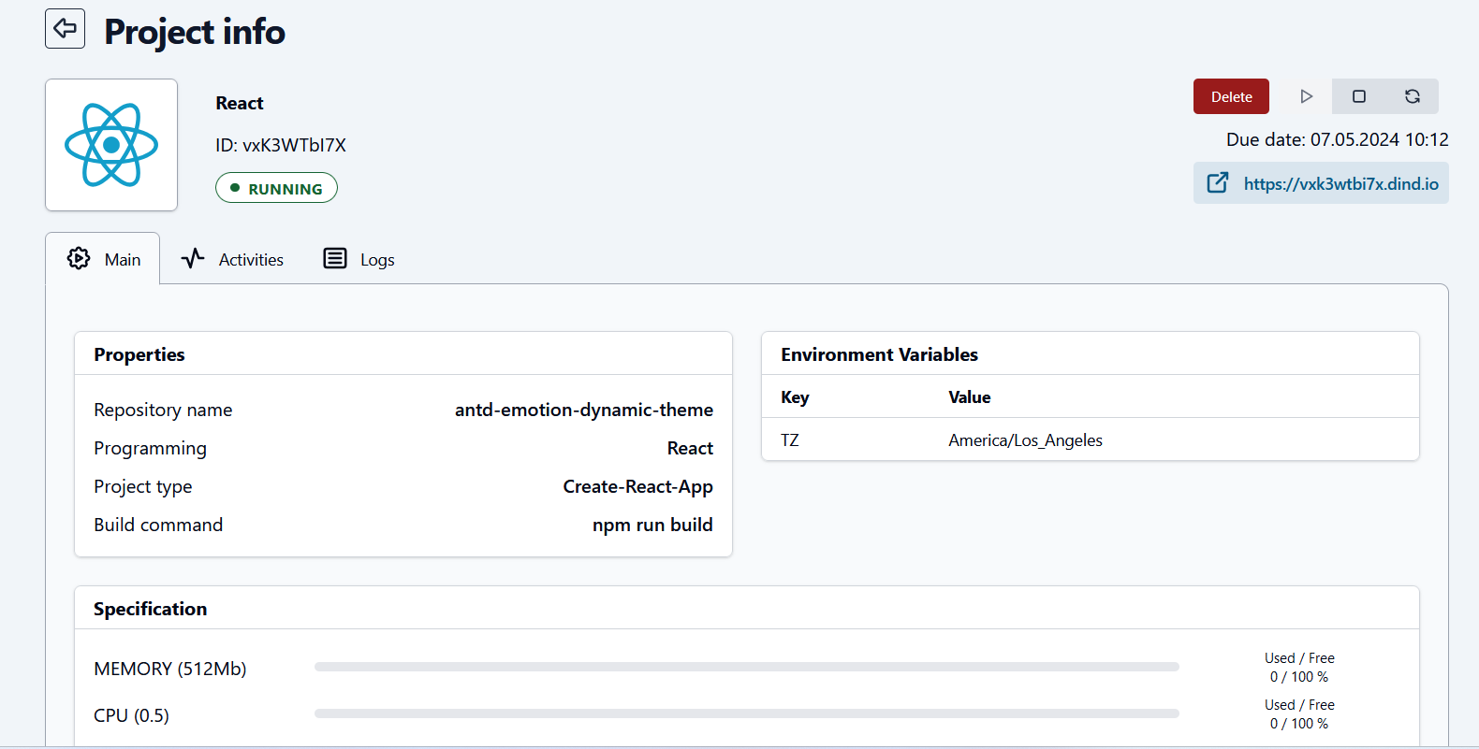
Task: Click the React logo thumbnail
Action: tap(111, 145)
